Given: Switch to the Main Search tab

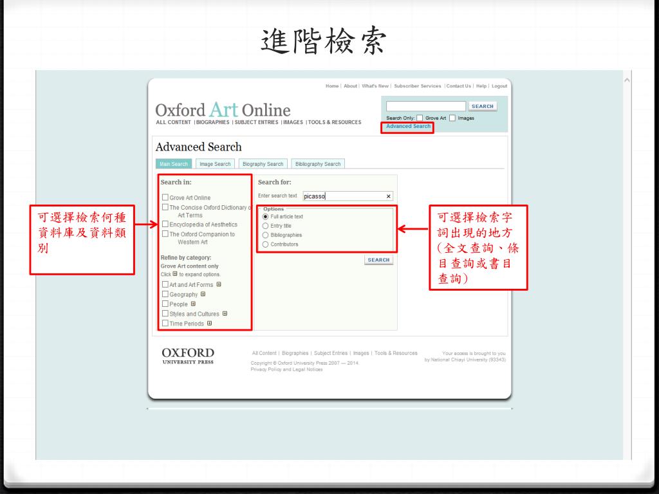Looking at the screenshot, I should pyautogui.click(x=174, y=164).
